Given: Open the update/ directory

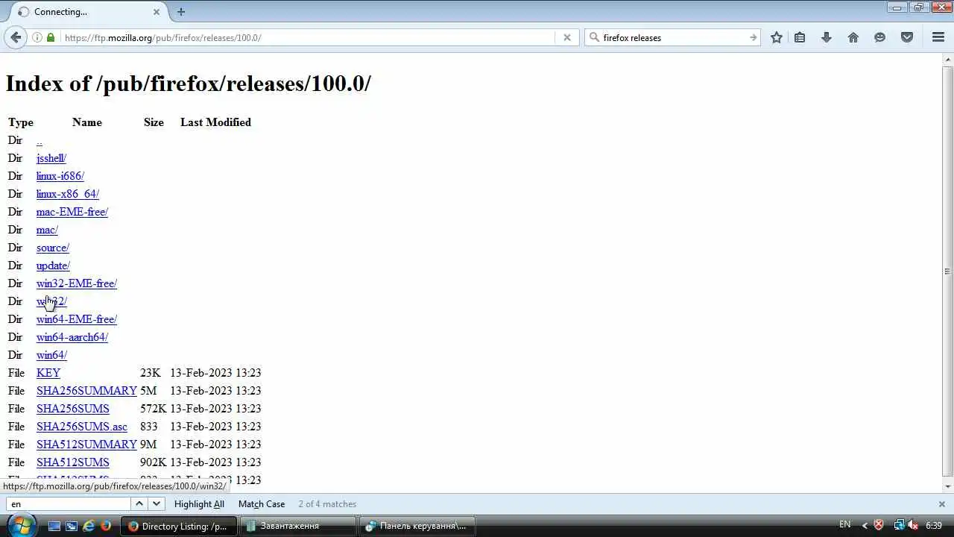Looking at the screenshot, I should point(53,266).
